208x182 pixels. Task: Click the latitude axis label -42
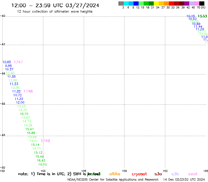[x=3, y=44]
